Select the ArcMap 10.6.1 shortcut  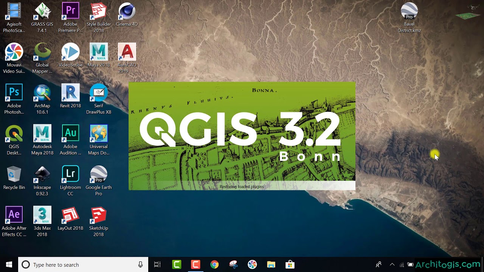pyautogui.click(x=42, y=99)
